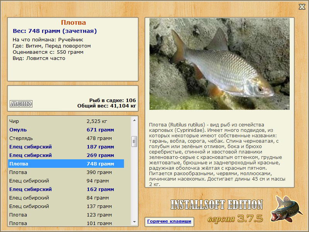The width and height of the screenshot is (309, 232).
Task: Select the Чир 2,525 кг row
Action: [66, 121]
